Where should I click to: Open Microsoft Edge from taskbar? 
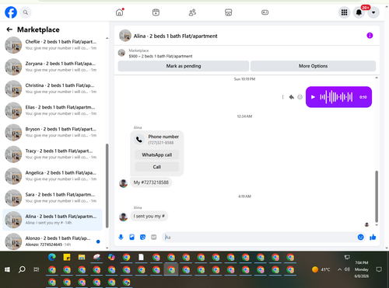[x=52, y=257]
